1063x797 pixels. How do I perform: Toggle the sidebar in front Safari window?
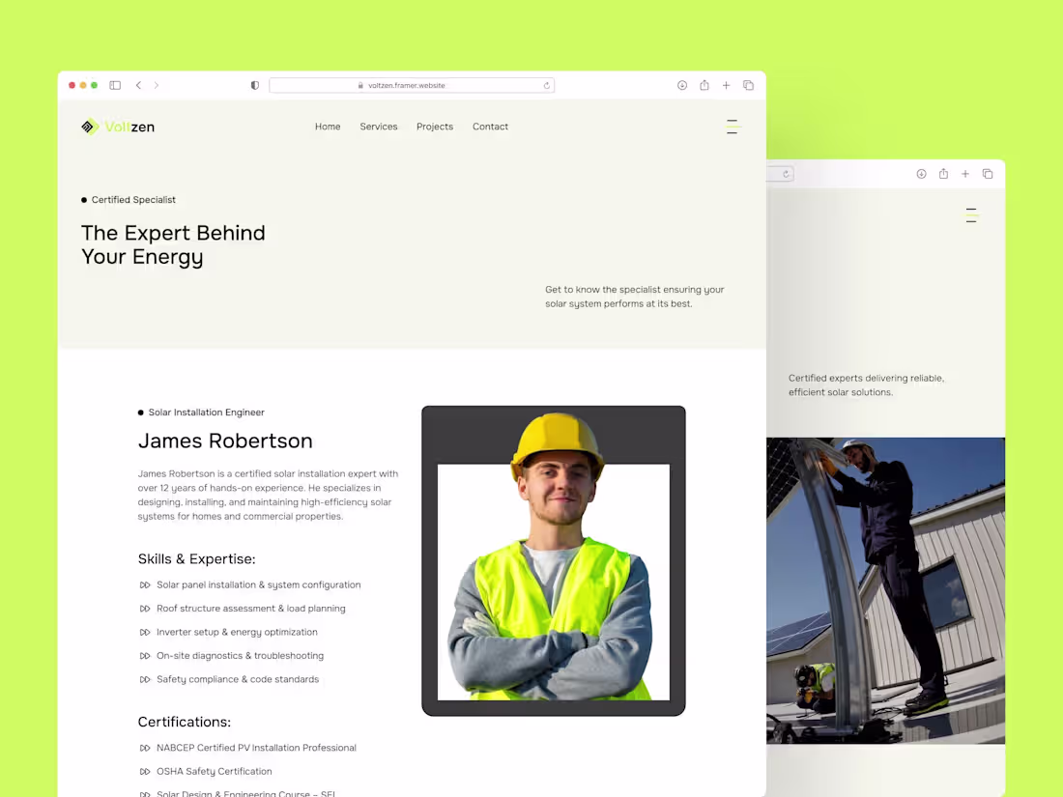115,85
